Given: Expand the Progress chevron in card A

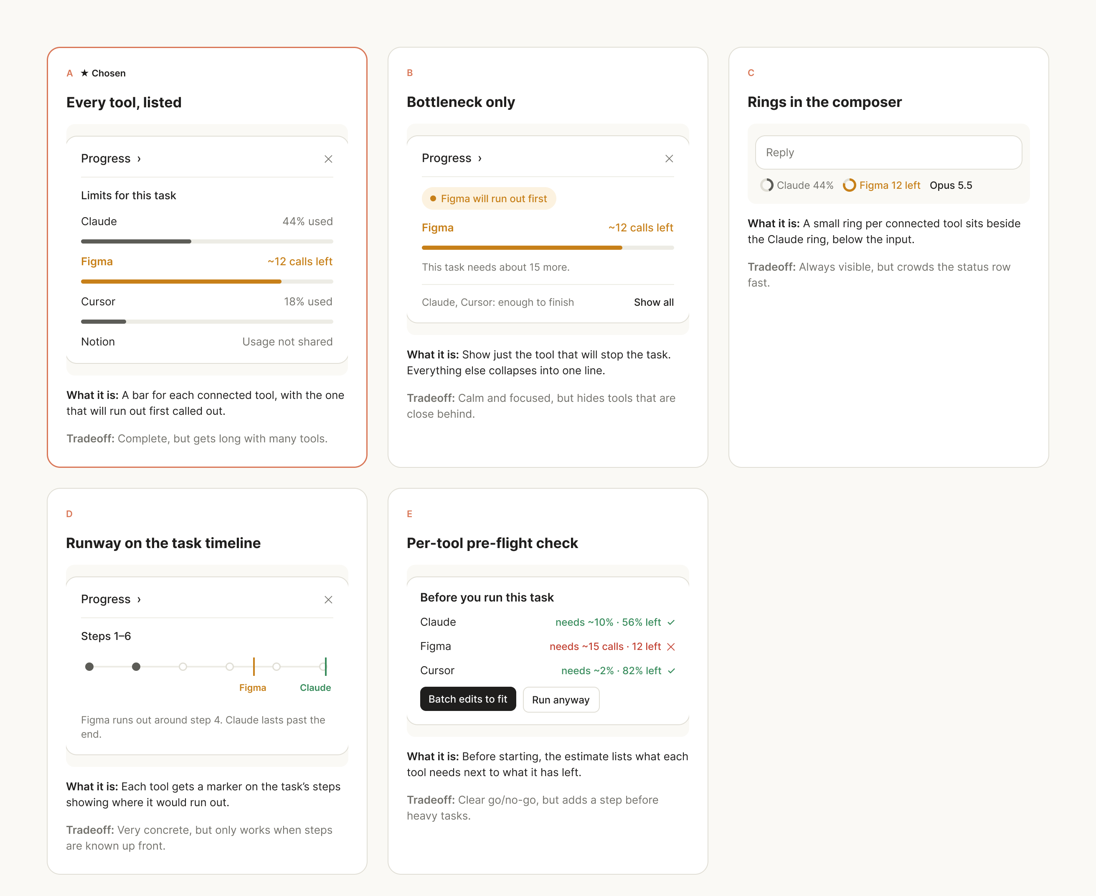Looking at the screenshot, I should click(139, 159).
